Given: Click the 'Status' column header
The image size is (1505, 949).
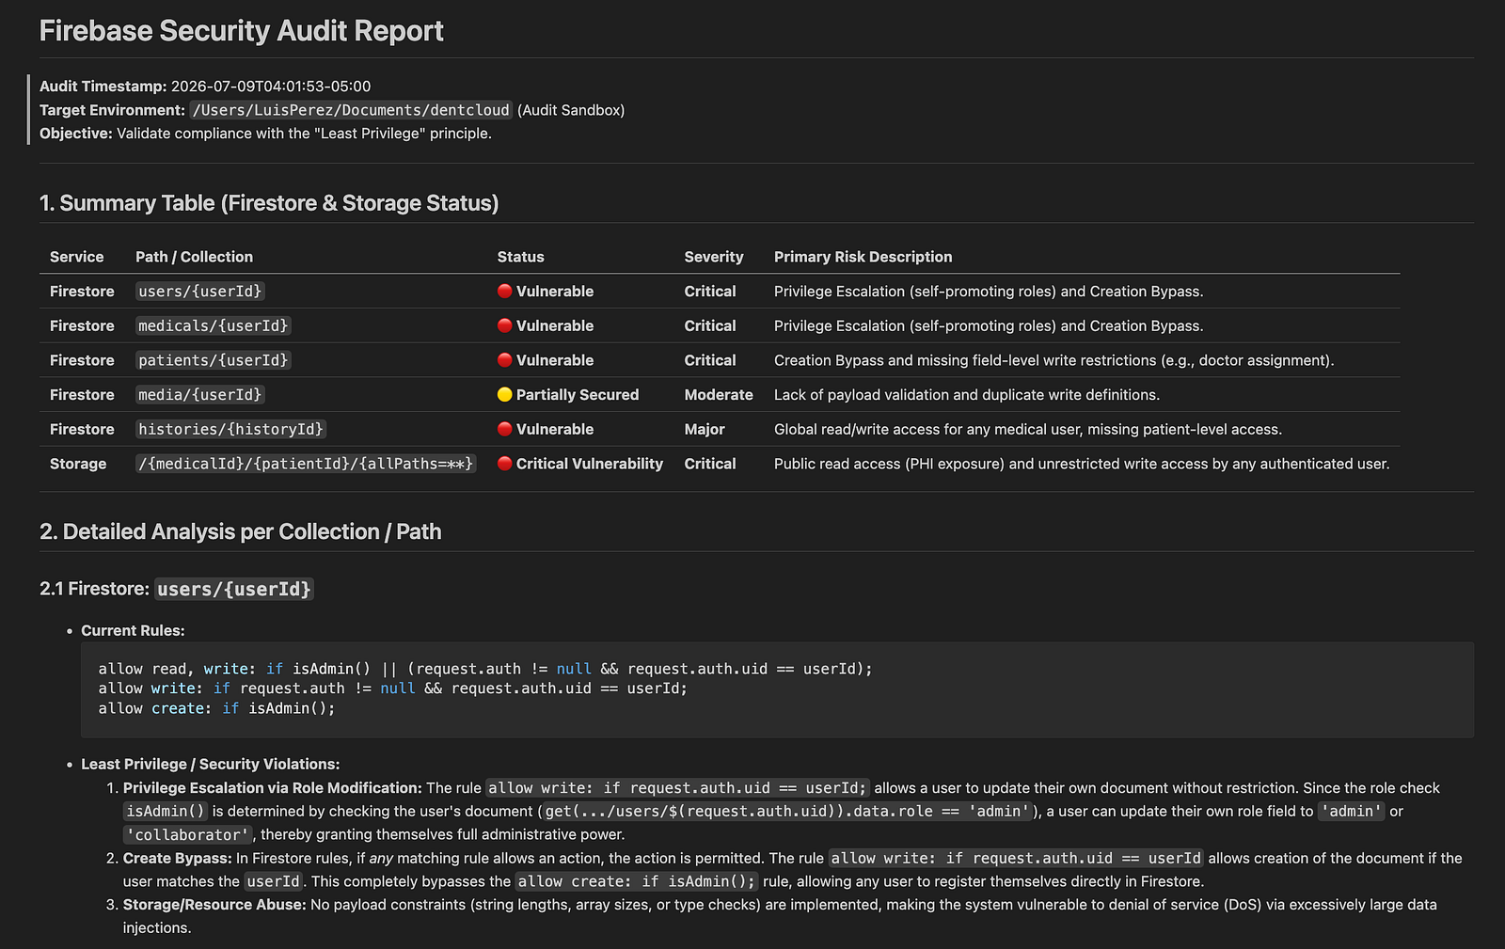Looking at the screenshot, I should [x=520, y=257].
